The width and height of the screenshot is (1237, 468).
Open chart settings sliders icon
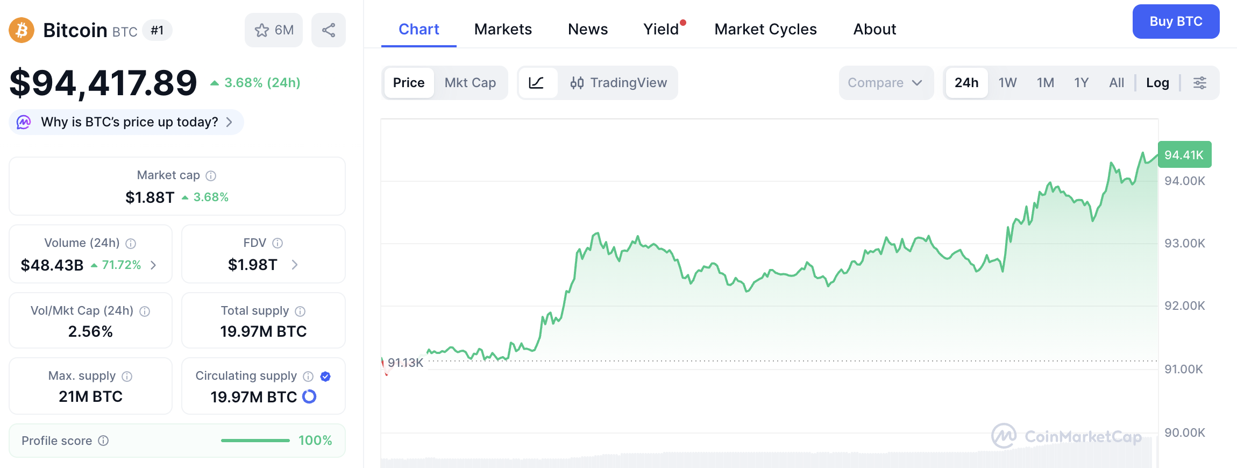click(1200, 83)
